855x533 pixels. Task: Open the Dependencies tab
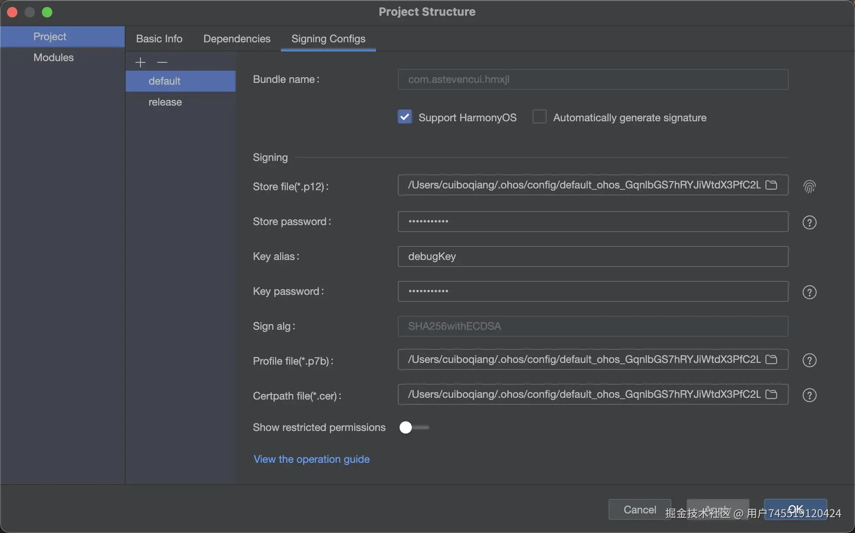237,39
